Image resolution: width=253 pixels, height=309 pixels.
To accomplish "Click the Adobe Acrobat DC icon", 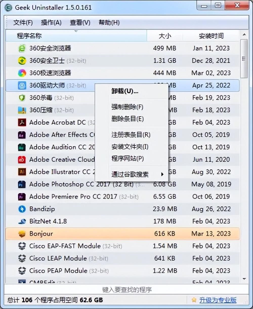I will pyautogui.click(x=22, y=122).
